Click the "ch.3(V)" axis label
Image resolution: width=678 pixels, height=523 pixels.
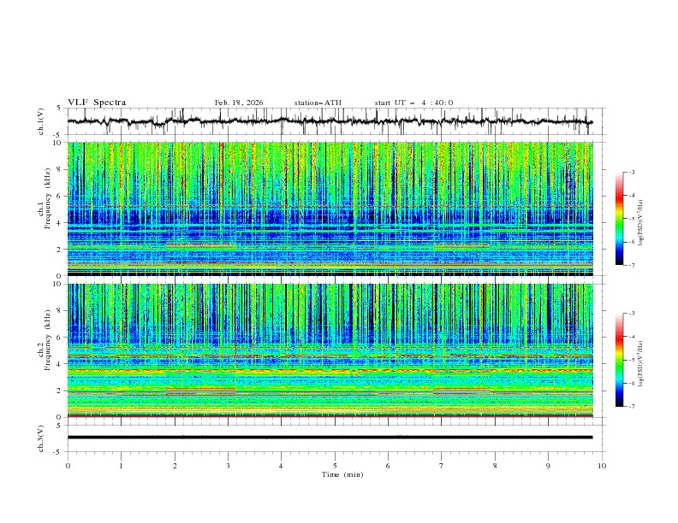pos(41,438)
